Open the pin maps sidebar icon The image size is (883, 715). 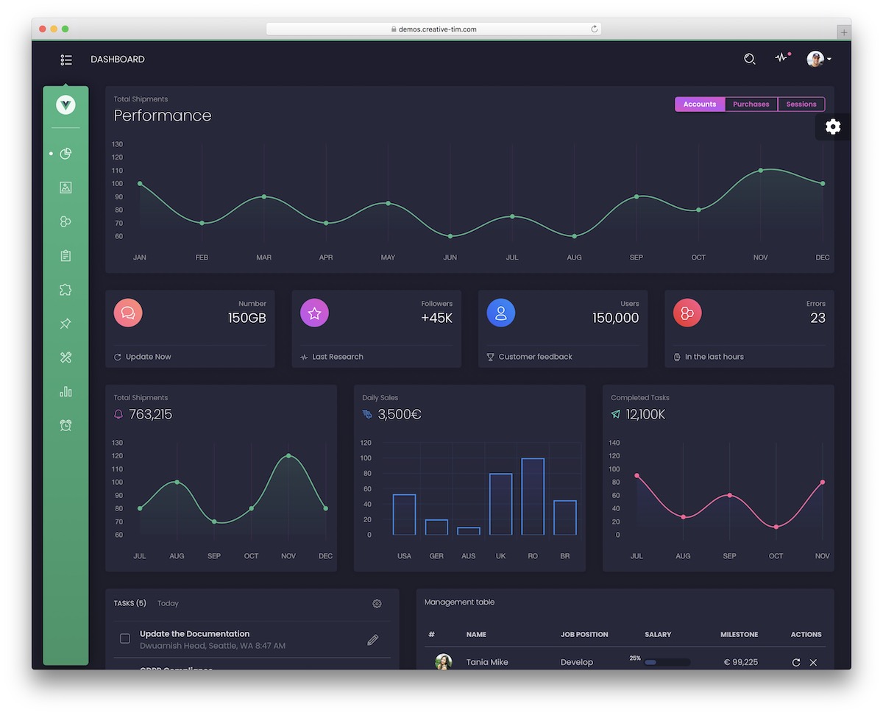[x=65, y=324]
